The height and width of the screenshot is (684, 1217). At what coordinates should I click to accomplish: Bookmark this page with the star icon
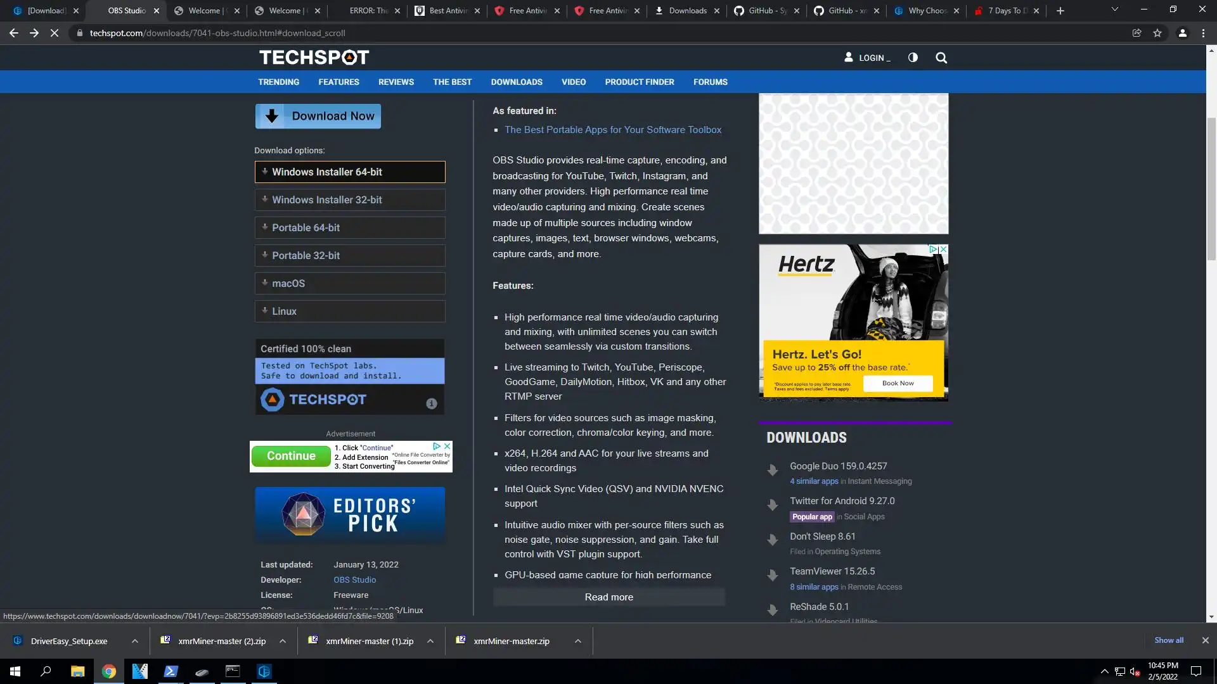click(x=1157, y=33)
